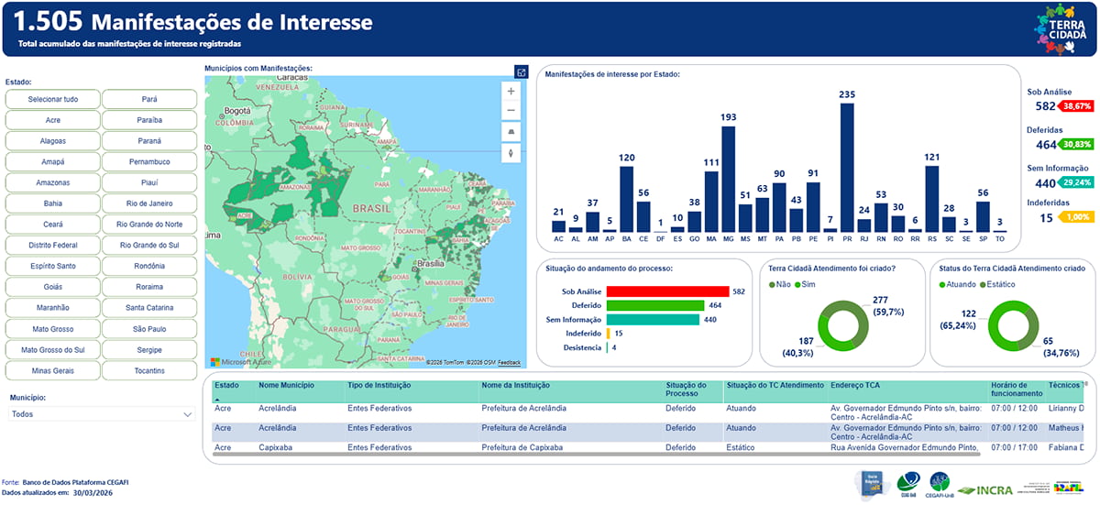Sort table by the Estado column
The width and height of the screenshot is (1100, 505).
[226, 386]
